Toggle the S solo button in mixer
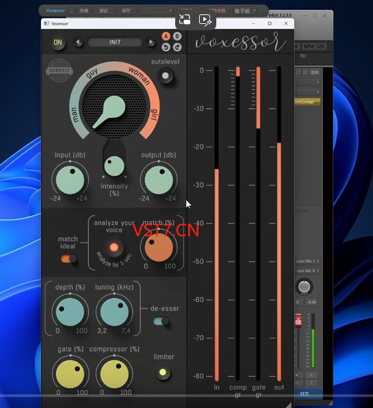This screenshot has width=373, height=408. pyautogui.click(x=311, y=383)
